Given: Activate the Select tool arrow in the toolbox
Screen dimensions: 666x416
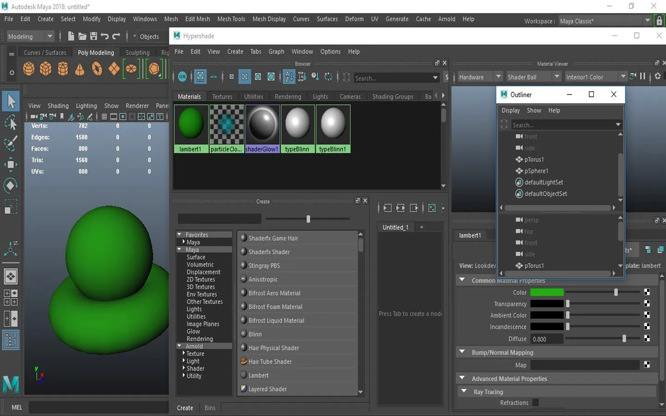Looking at the screenshot, I should (11, 101).
